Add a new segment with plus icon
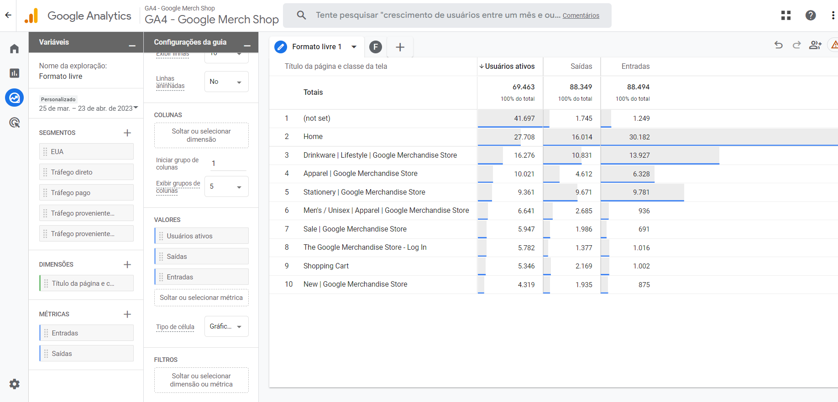 (x=127, y=133)
